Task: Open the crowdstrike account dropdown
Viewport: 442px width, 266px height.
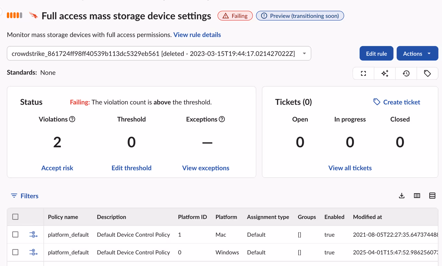Action: click(x=159, y=53)
